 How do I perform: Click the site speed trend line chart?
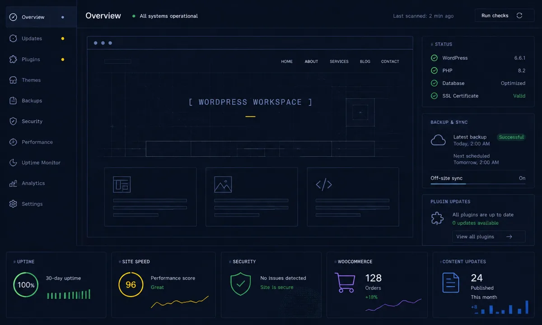pos(180,302)
